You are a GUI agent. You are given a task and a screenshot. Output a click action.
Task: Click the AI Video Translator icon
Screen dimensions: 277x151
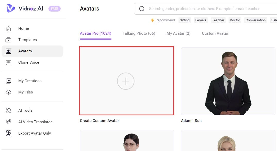click(x=9, y=122)
